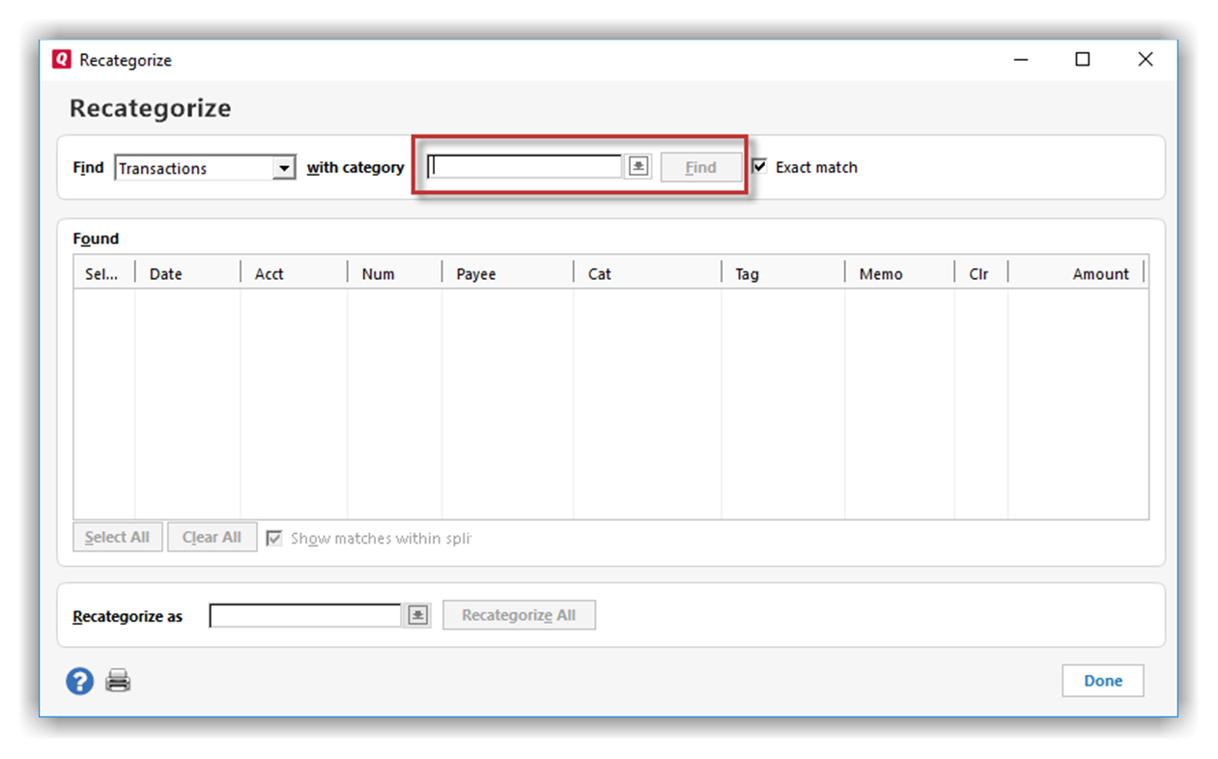Click the Print icon
This screenshot has width=1218, height=759.
point(118,681)
